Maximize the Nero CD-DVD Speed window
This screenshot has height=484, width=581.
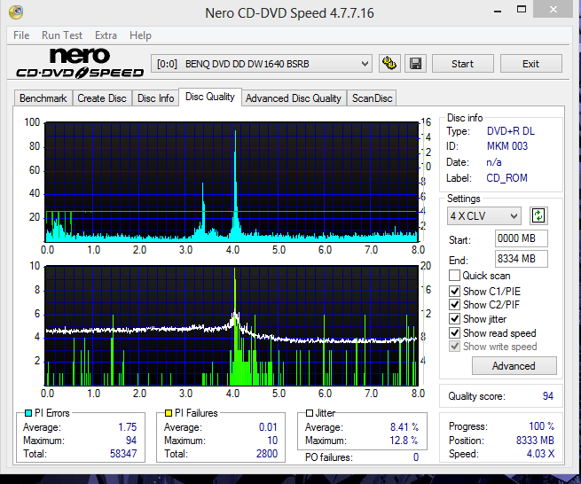pyautogui.click(x=522, y=10)
